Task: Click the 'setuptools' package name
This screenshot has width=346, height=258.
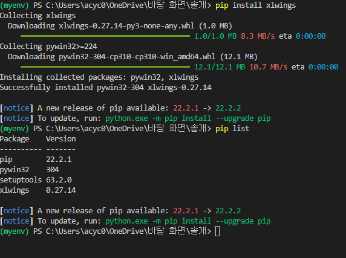Action: [x=21, y=180]
